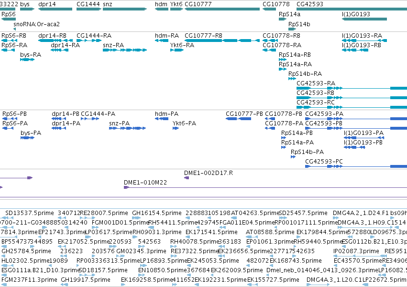407x287 pixels.
Task: Select the RpS14b-RA transcript label
Action: click(305, 74)
